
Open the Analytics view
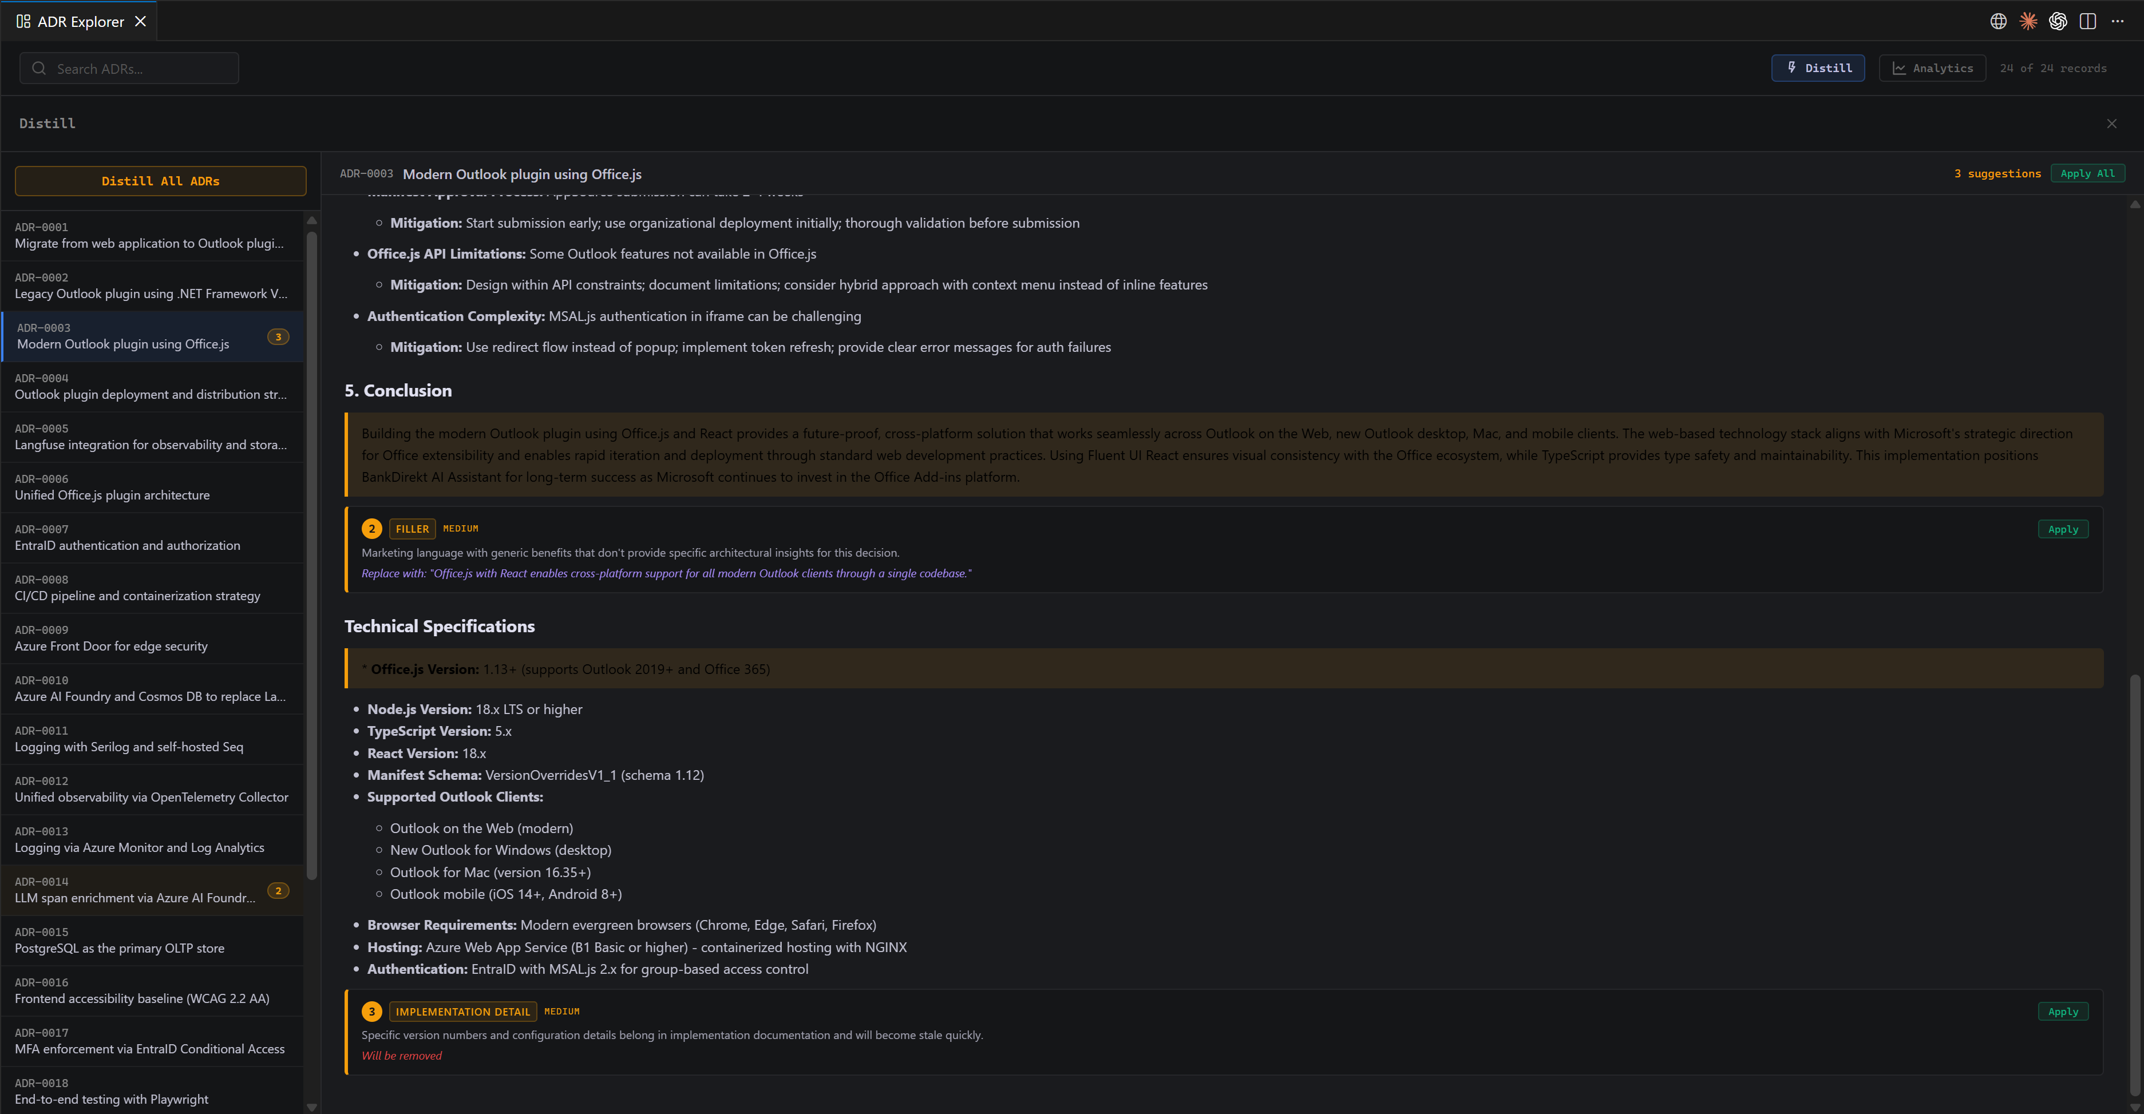1932,68
